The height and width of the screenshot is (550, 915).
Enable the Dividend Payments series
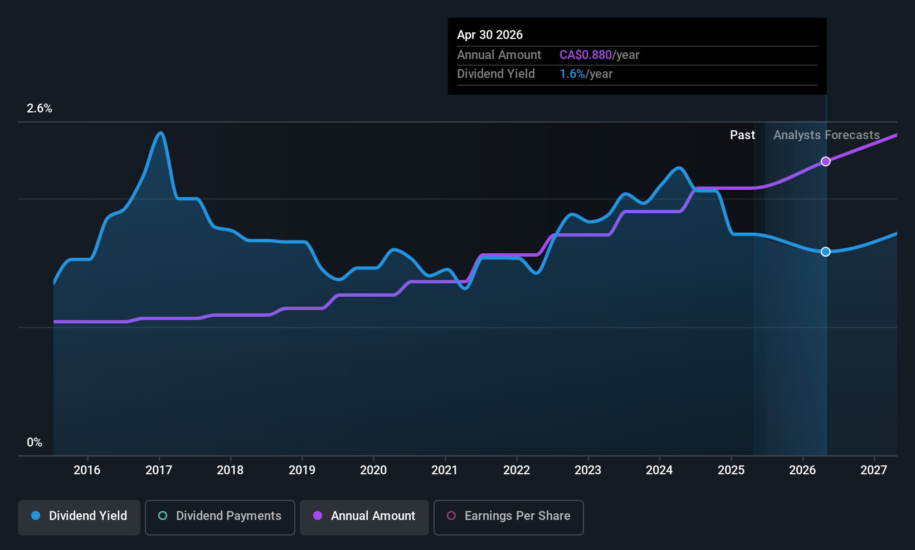click(x=220, y=516)
